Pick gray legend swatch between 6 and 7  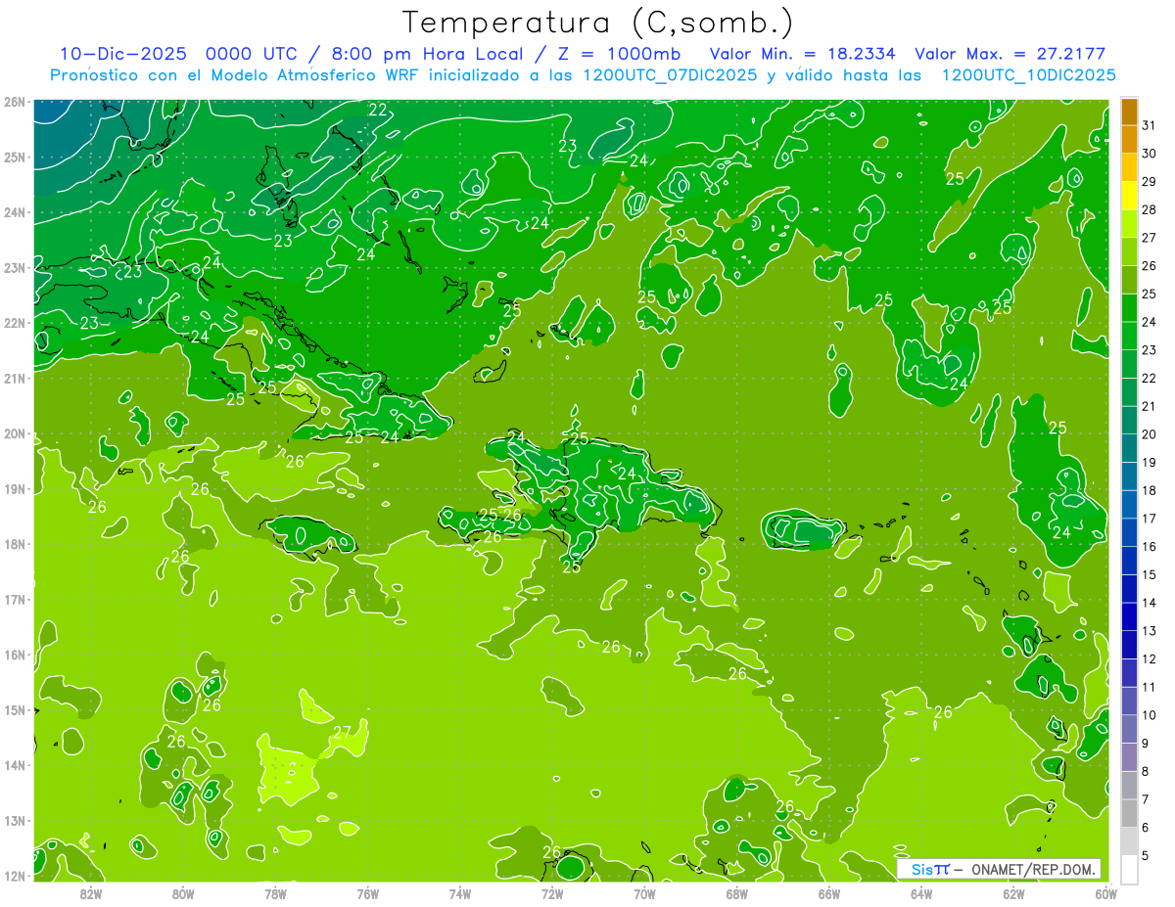pos(1129,813)
